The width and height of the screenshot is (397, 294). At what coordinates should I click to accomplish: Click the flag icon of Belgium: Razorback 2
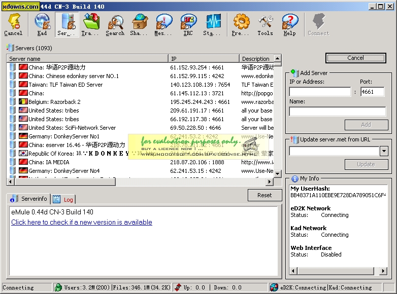[x=23, y=101]
